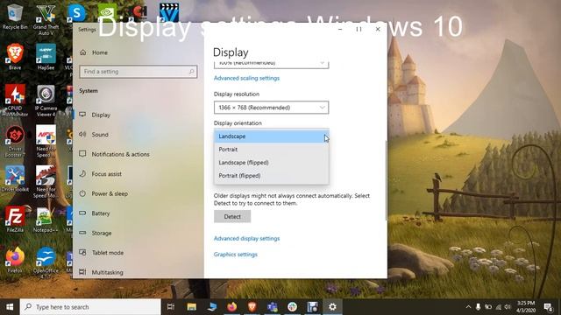The height and width of the screenshot is (315, 561).
Task: Open the scale percentage dropdown under Display
Action: point(271,64)
